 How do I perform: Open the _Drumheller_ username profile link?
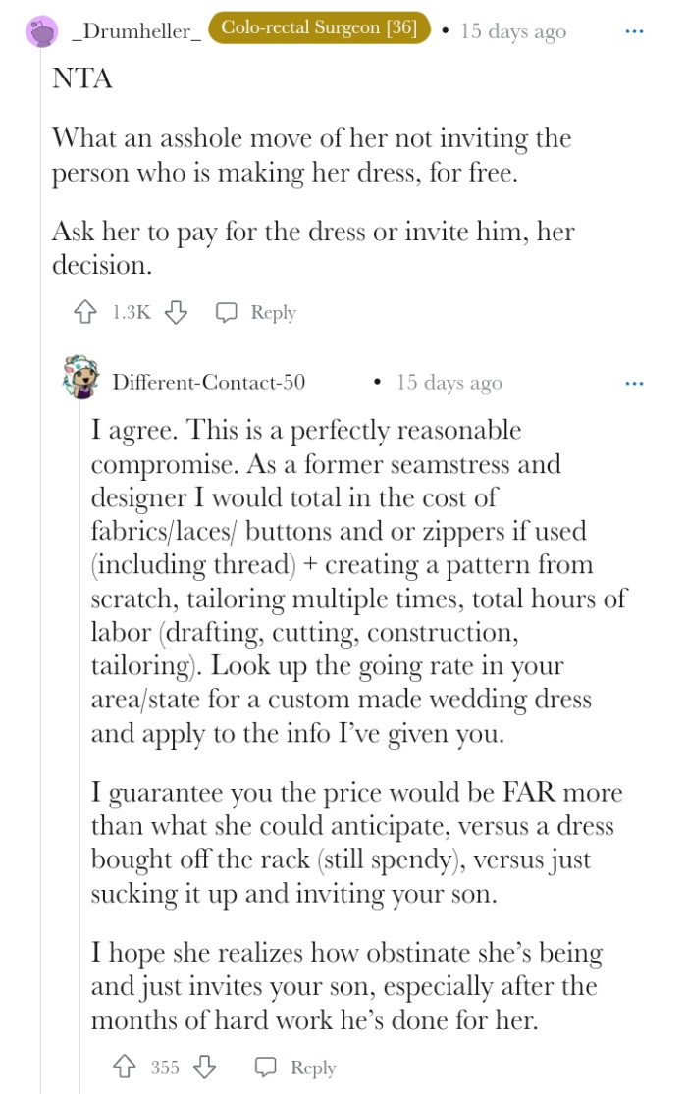[137, 31]
